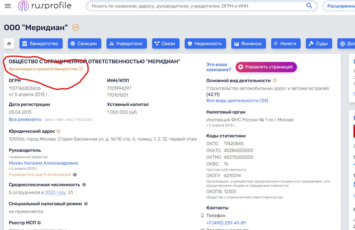Click help icon beside Специальный налоговый режим
This screenshot has width=355, height=230.
click(x=86, y=204)
